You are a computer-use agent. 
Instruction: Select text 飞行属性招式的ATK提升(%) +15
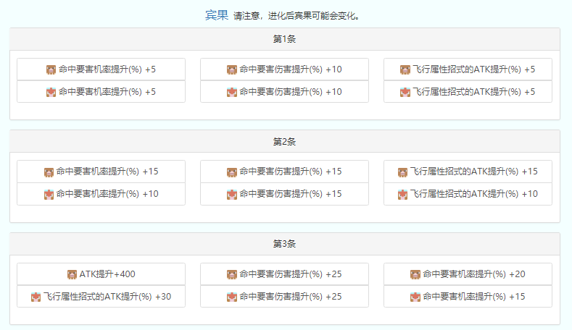[x=474, y=172]
